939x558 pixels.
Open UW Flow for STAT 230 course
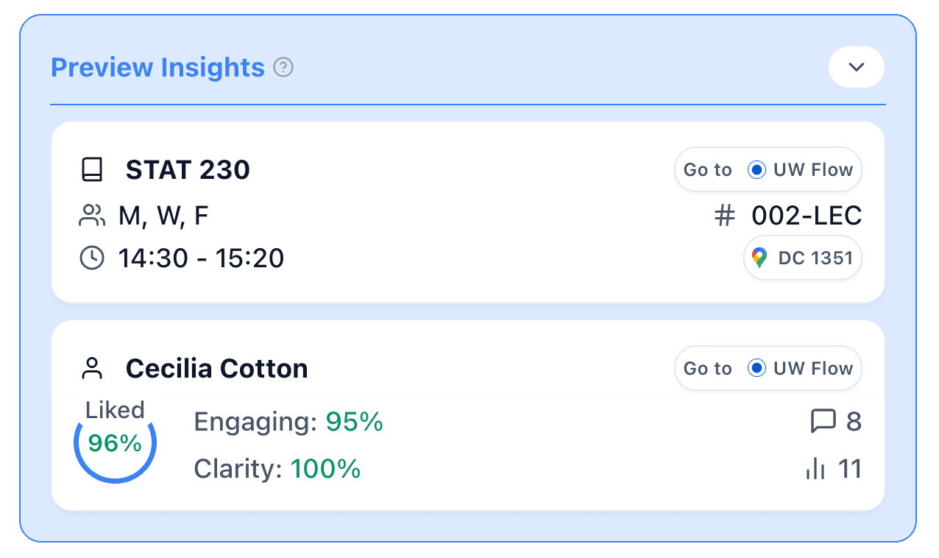[x=768, y=170]
